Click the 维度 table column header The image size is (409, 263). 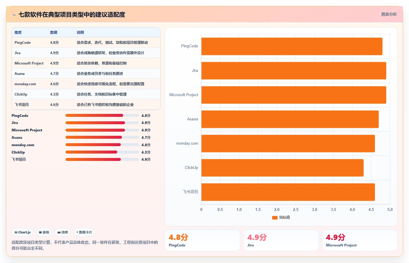pyautogui.click(x=18, y=33)
